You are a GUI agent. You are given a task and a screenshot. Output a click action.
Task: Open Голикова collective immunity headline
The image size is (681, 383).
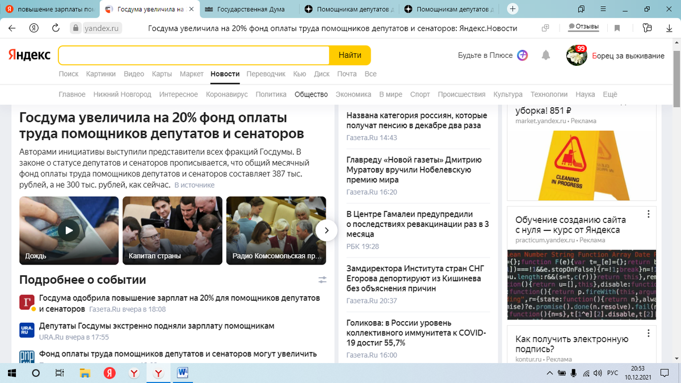[x=416, y=333]
